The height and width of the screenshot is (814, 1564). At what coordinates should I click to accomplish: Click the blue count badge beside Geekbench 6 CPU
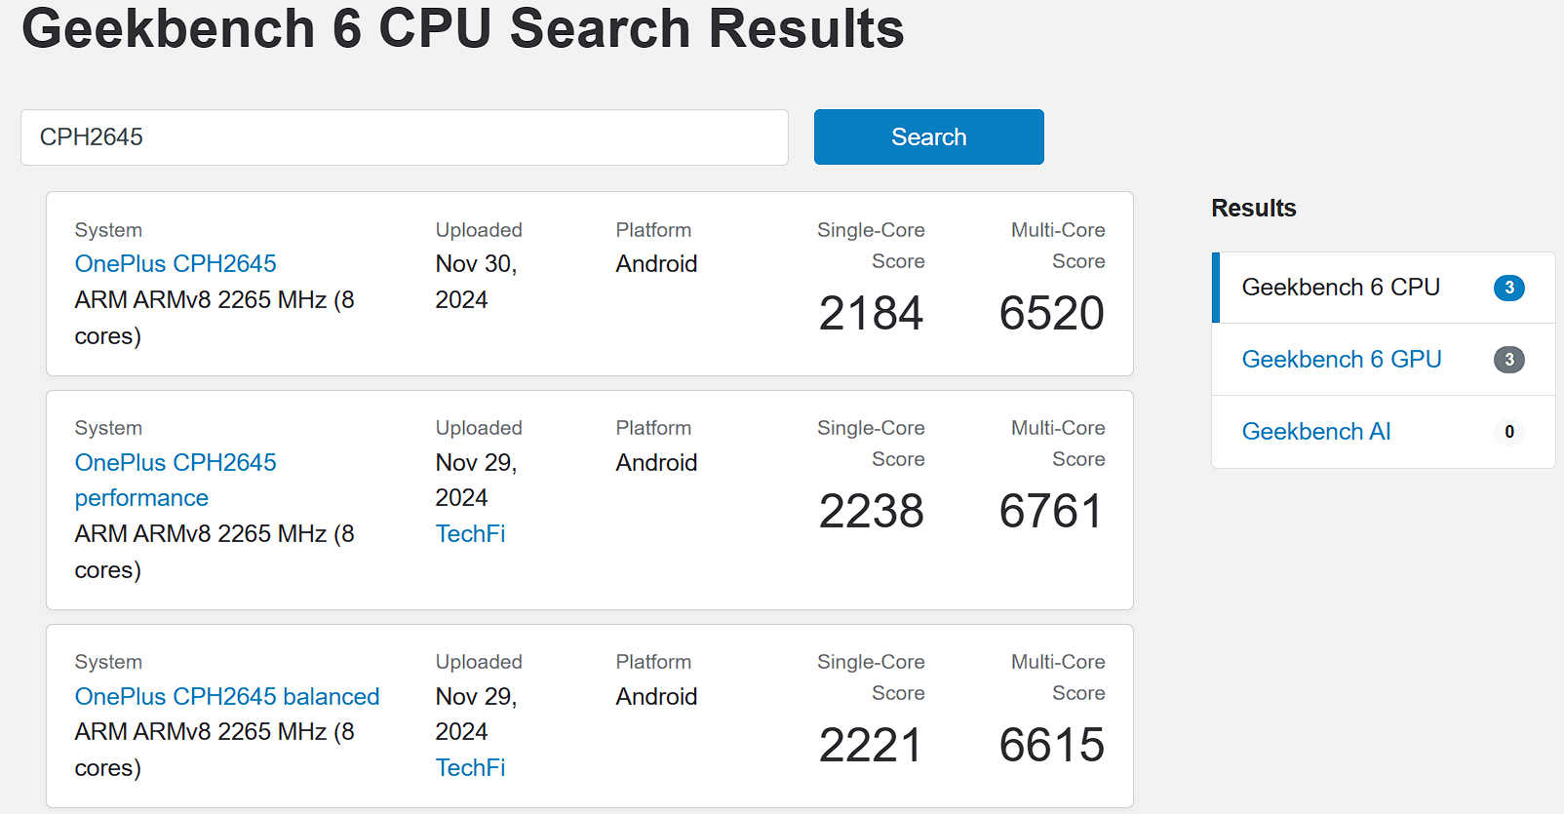[1509, 288]
